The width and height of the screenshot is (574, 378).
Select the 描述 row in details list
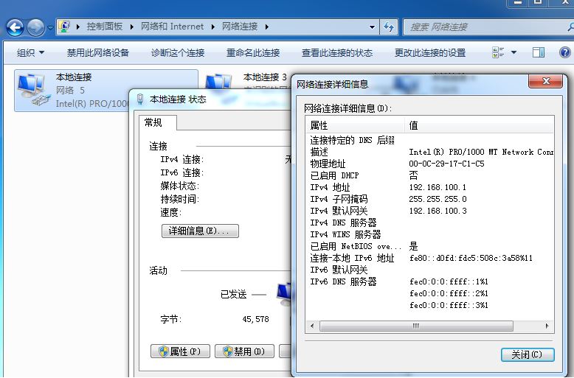[x=430, y=152]
